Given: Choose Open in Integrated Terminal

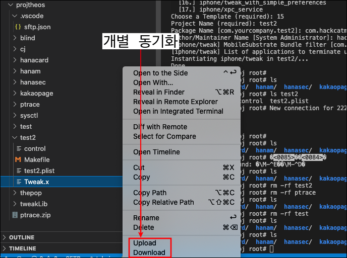Looking at the screenshot, I should 182,111.
